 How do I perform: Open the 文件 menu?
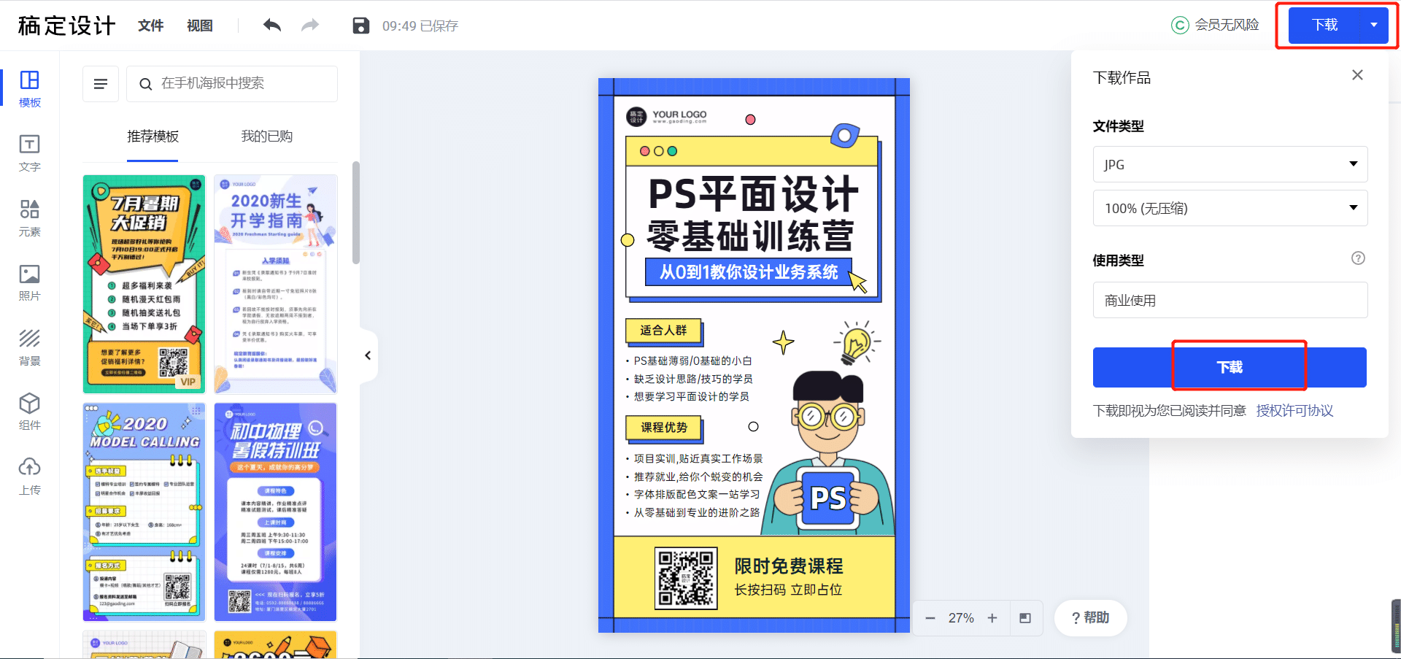[x=150, y=26]
